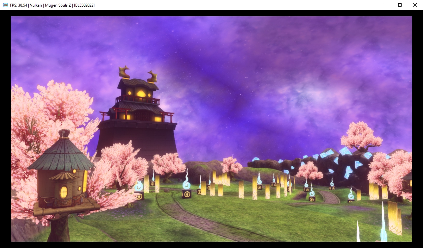Maximize the emulator game window
The image size is (423, 248).
tap(400, 5)
